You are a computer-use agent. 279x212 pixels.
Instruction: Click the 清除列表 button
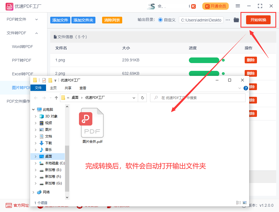[x=112, y=20]
